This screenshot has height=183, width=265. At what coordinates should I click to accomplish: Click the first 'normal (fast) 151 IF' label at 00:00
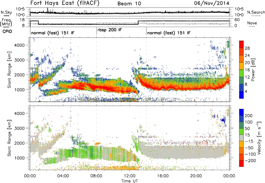tap(53, 33)
